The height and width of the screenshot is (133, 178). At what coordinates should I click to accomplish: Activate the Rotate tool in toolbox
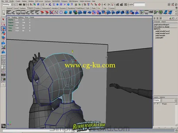pyautogui.click(x=3, y=33)
